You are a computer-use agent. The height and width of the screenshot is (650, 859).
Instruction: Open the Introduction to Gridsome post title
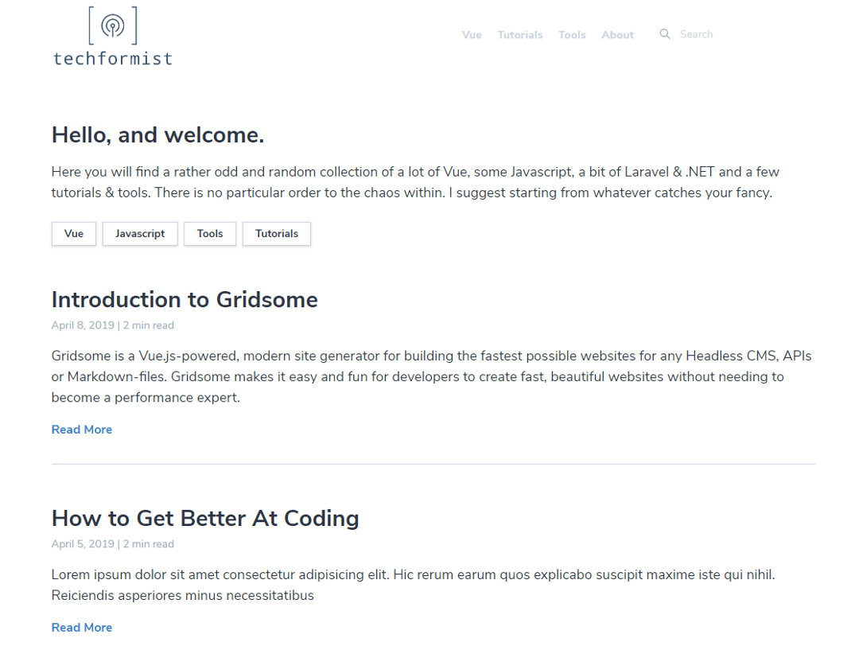(x=185, y=300)
